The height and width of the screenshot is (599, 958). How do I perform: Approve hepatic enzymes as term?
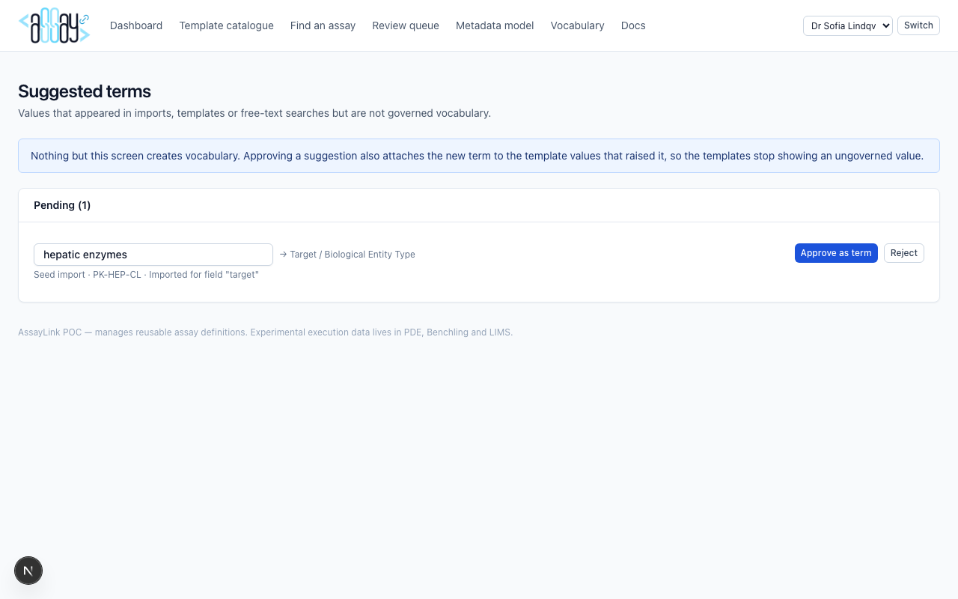point(836,253)
